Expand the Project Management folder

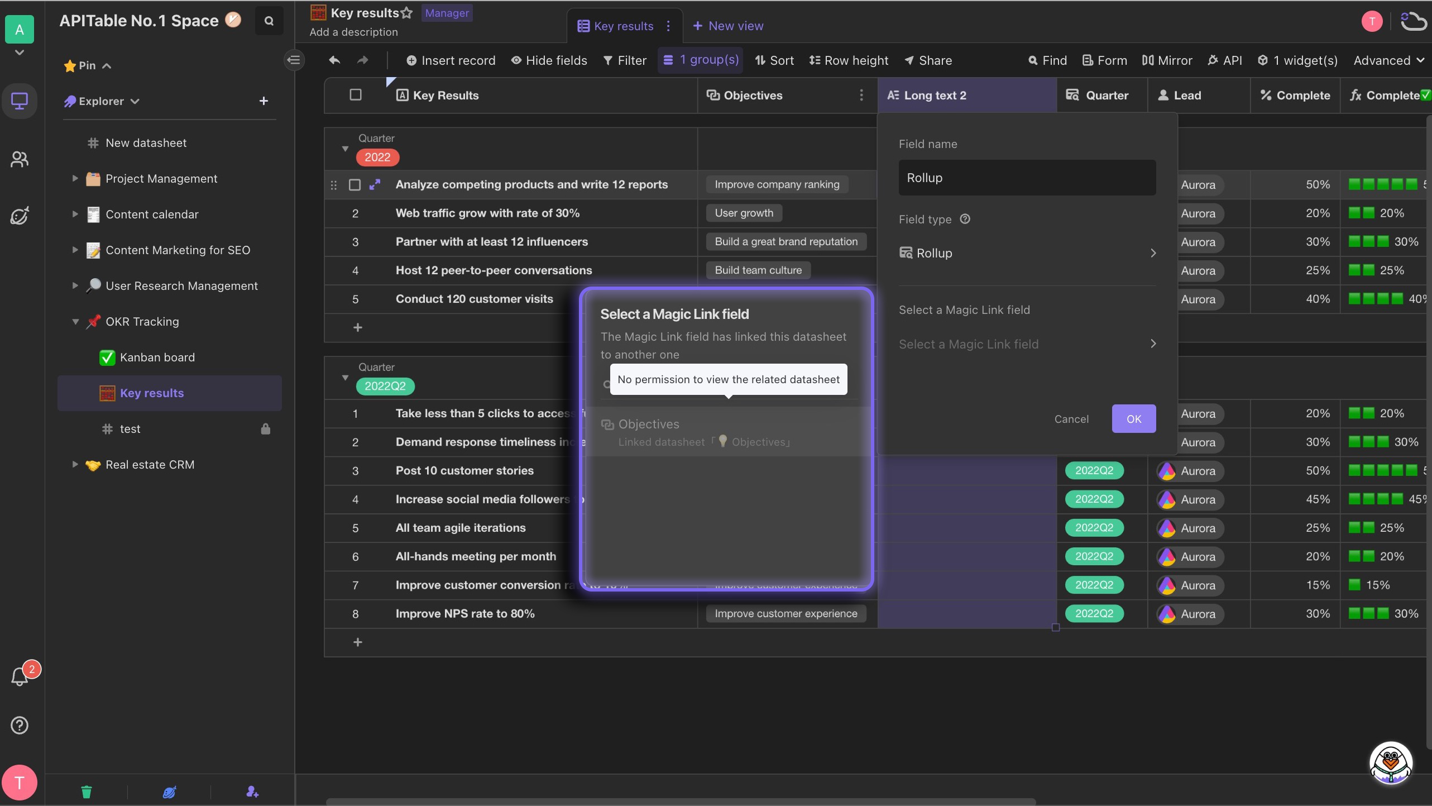click(x=75, y=178)
